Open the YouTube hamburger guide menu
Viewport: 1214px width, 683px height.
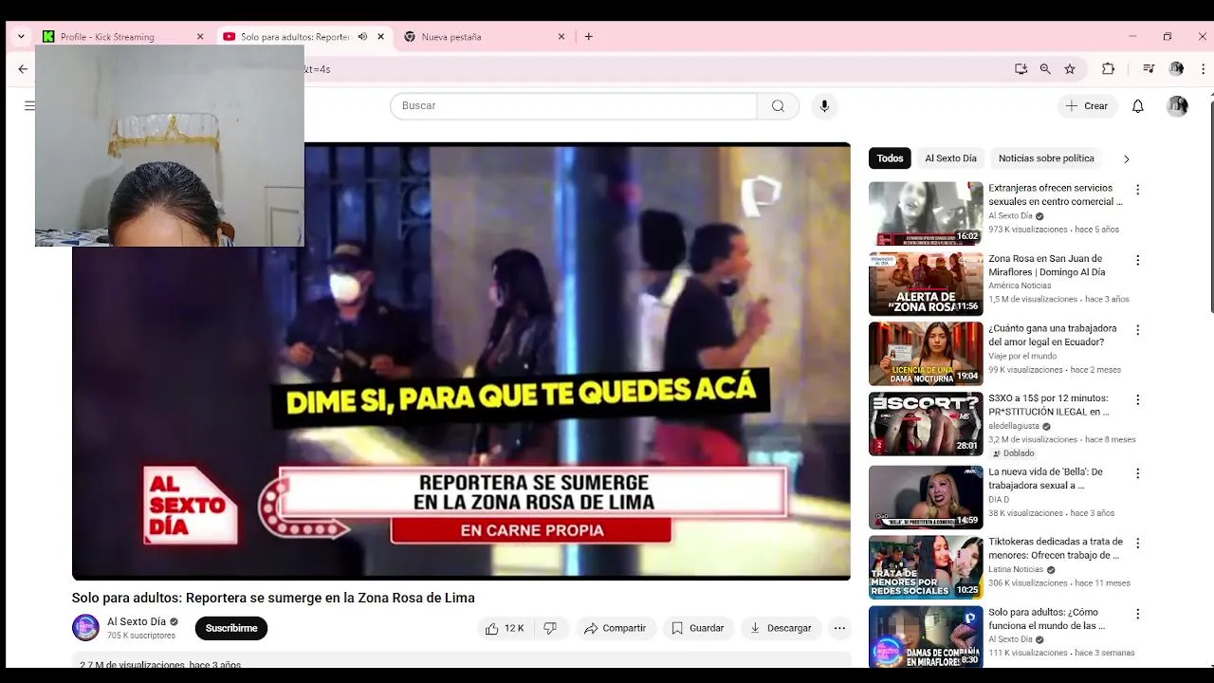click(29, 105)
